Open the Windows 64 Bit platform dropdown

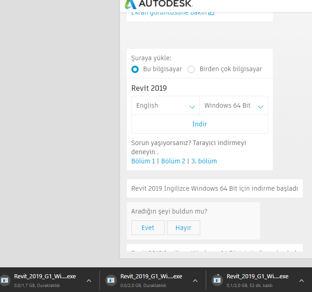pyautogui.click(x=234, y=105)
